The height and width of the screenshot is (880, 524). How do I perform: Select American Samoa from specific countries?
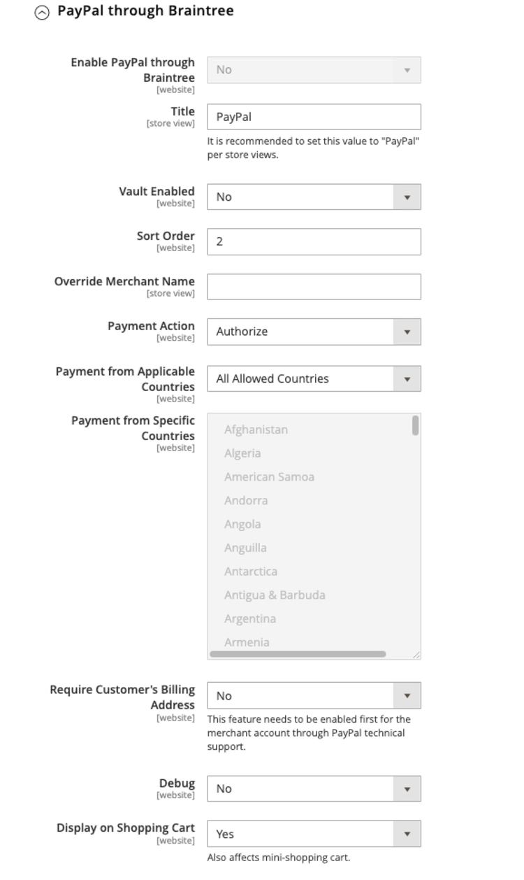coord(269,477)
